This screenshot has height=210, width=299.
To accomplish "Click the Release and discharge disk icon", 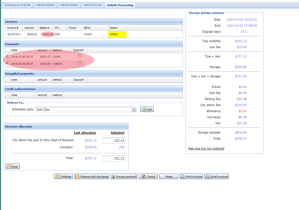I will (x=77, y=176).
